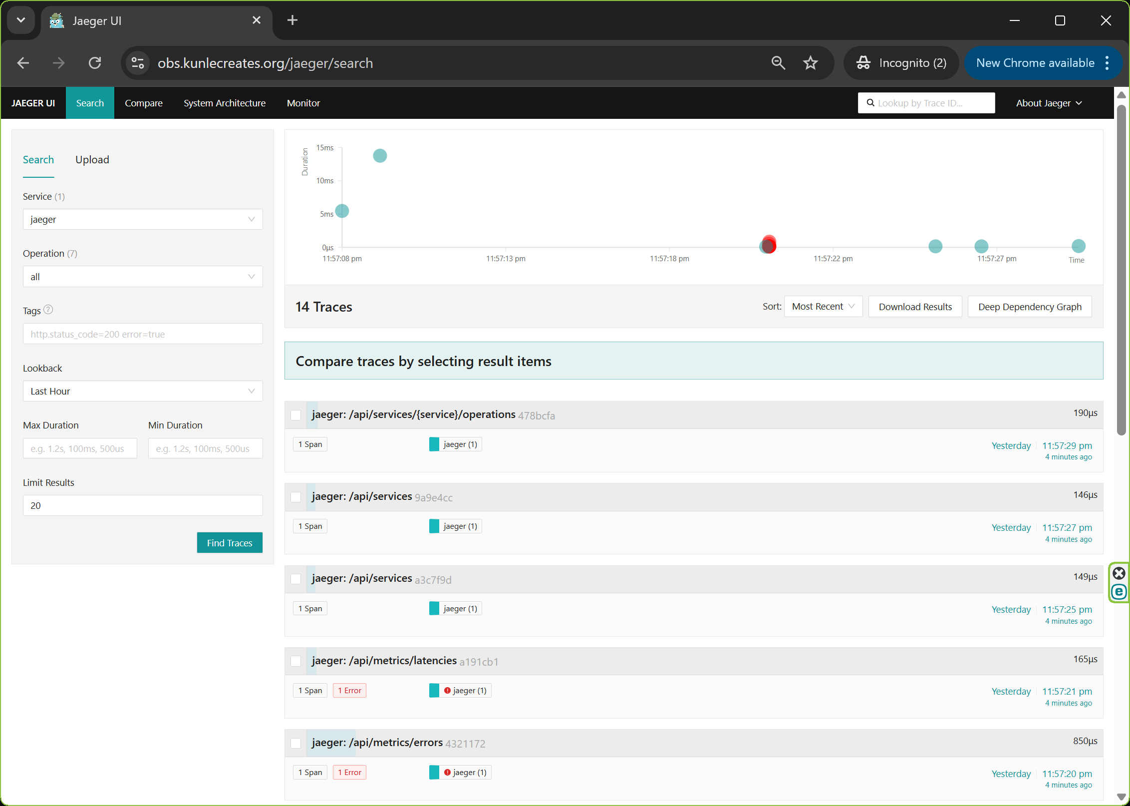This screenshot has width=1130, height=806.
Task: Open site information icon in address bar
Action: [x=137, y=63]
